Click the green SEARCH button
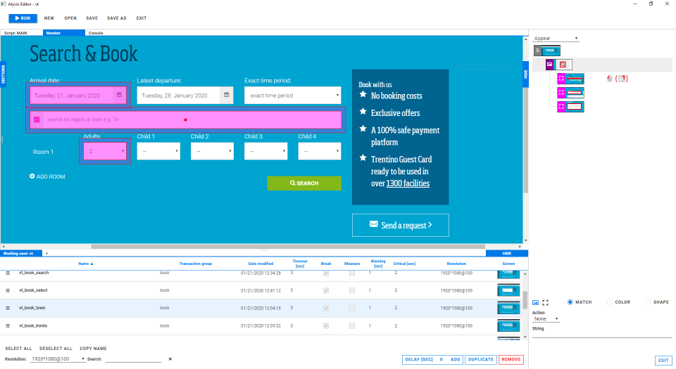 [x=304, y=183]
